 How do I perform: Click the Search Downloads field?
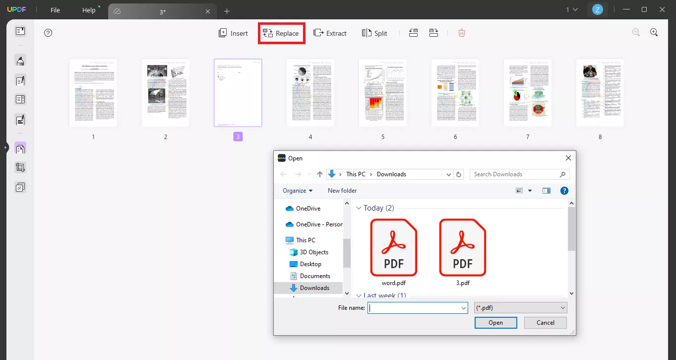coord(519,174)
